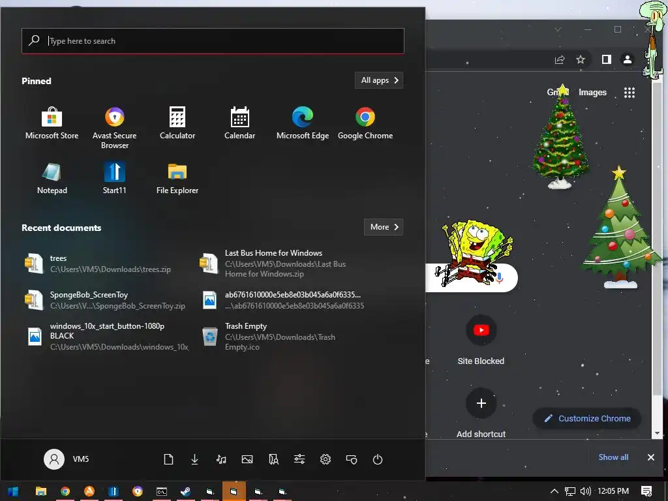This screenshot has height=501, width=668.
Task: Show hidden system tray icons
Action: click(554, 491)
